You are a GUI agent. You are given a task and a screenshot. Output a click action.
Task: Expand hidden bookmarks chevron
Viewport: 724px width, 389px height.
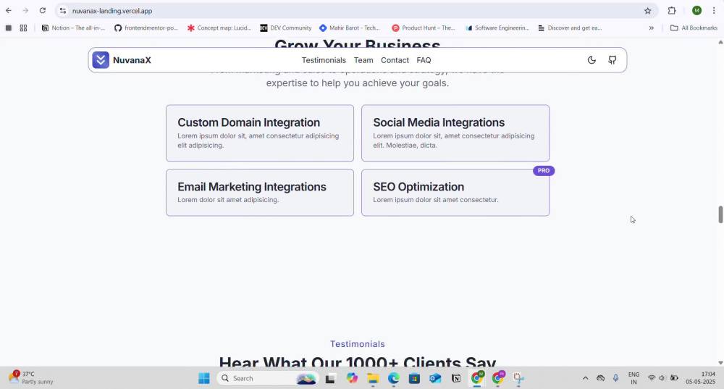(x=651, y=28)
